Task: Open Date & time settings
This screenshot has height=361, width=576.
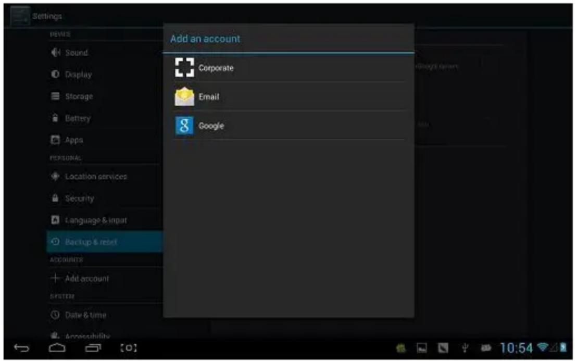Action: pyautogui.click(x=105, y=315)
